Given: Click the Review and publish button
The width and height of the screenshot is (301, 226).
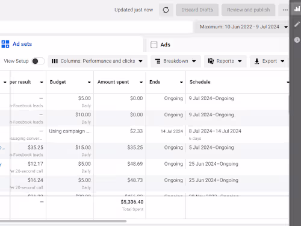Looking at the screenshot, I should tap(249, 10).
